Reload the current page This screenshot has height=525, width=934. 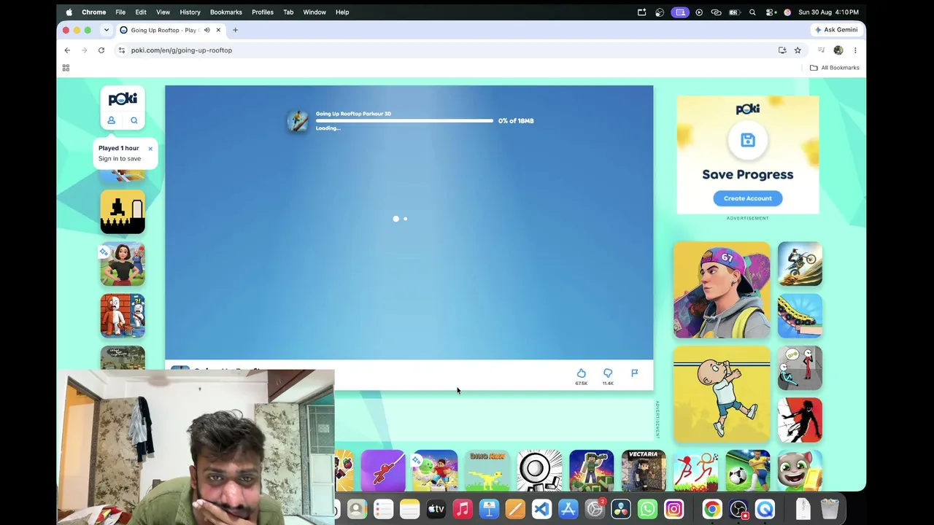click(101, 50)
